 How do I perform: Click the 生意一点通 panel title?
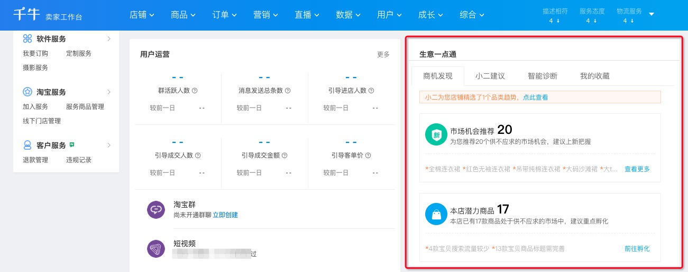(438, 54)
